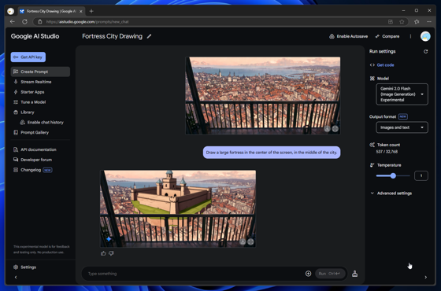Click the thumbs down icon
Viewport: 441px width, 291px height.
[111, 253]
